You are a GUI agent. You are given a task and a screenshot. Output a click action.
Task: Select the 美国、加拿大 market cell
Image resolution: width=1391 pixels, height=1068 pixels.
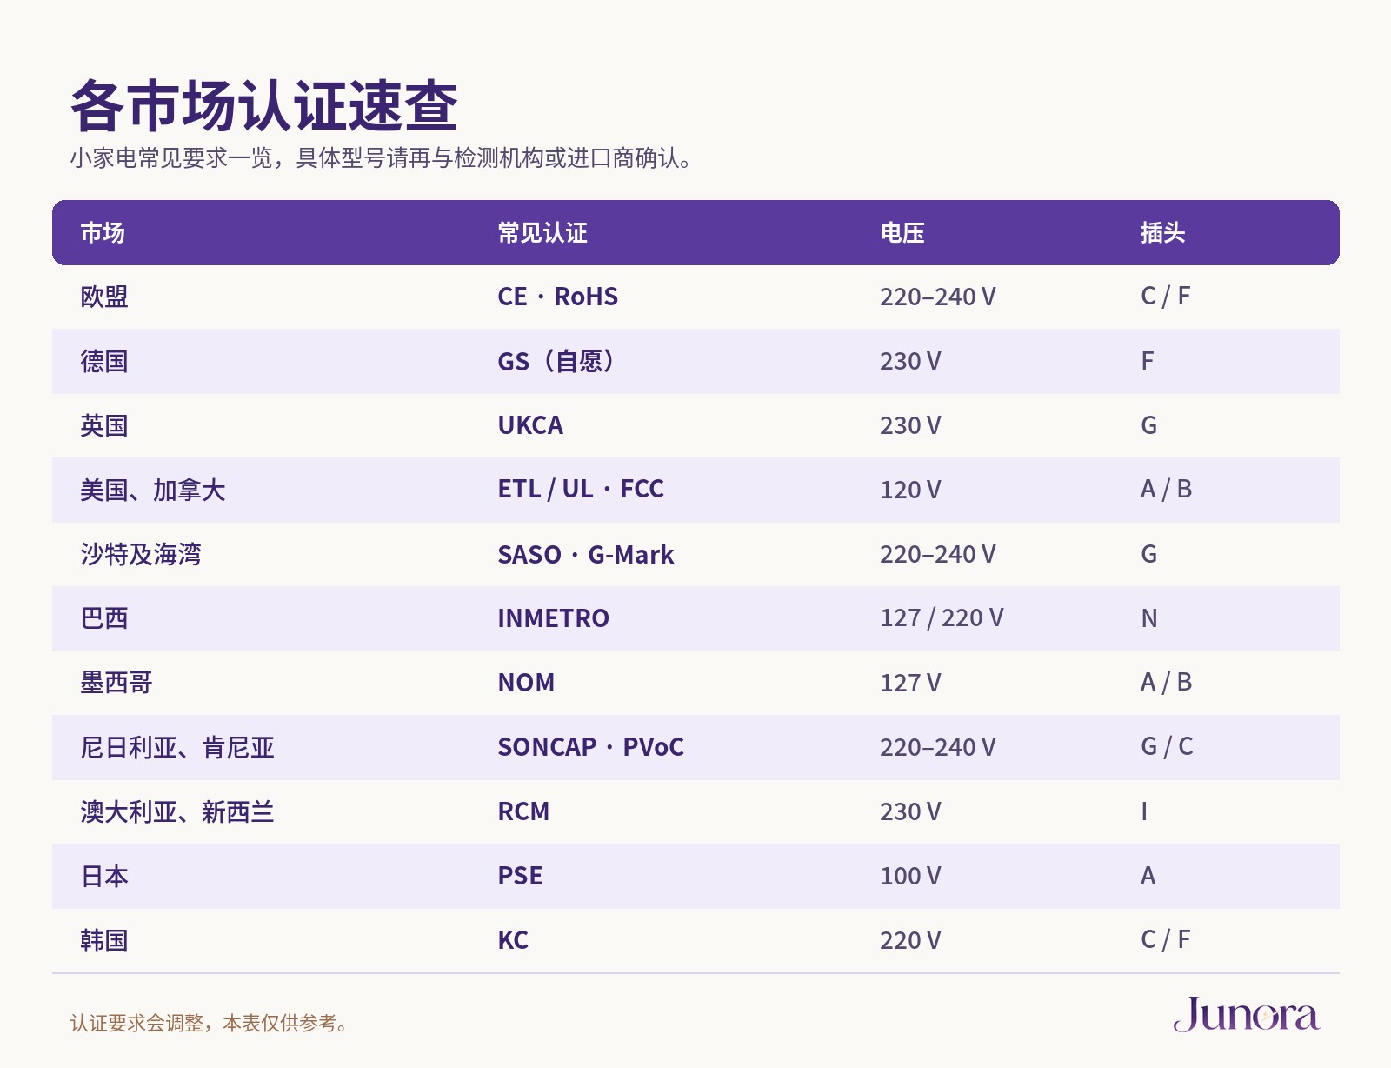pyautogui.click(x=153, y=490)
